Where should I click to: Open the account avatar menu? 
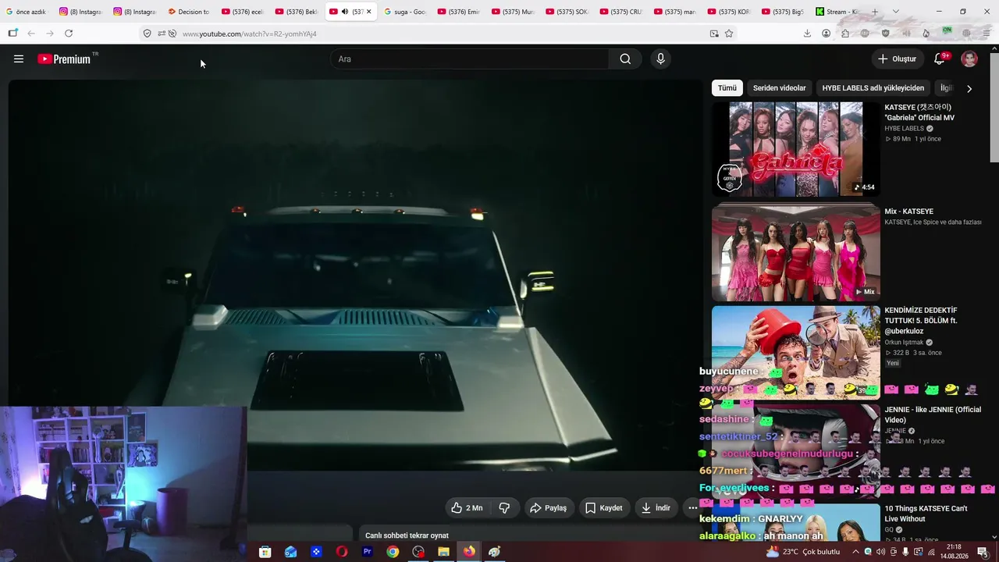tap(969, 59)
